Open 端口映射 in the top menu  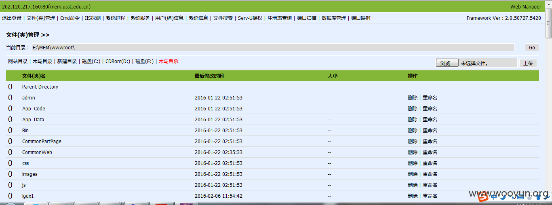point(361,18)
